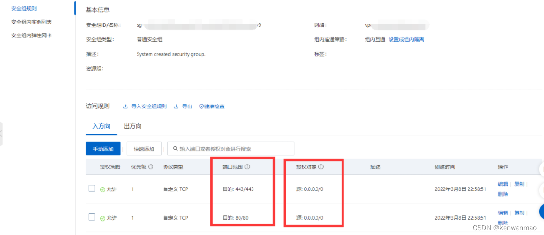The height and width of the screenshot is (235, 544).
Task: Click the blue floating button at right edge
Action: [541, 211]
